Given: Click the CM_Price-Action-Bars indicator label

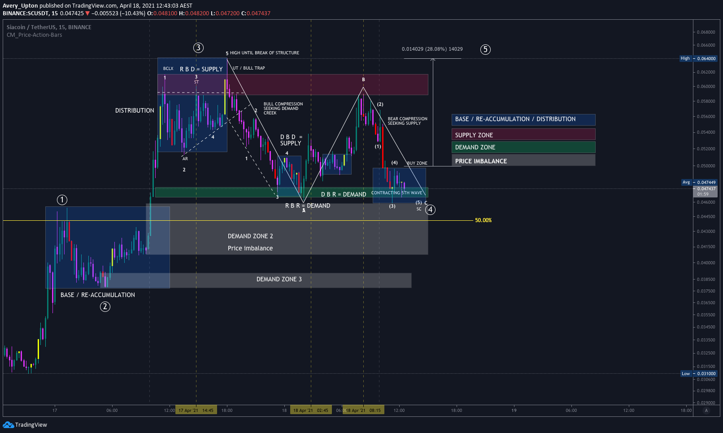Looking at the screenshot, I should pyautogui.click(x=35, y=35).
